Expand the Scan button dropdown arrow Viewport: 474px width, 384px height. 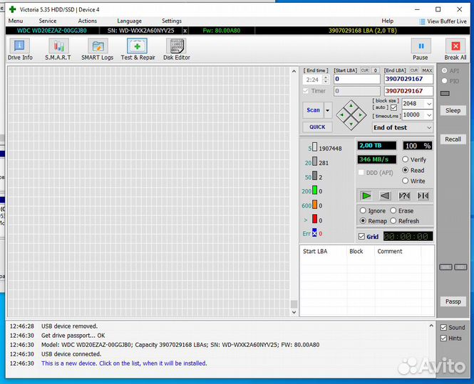[328, 110]
